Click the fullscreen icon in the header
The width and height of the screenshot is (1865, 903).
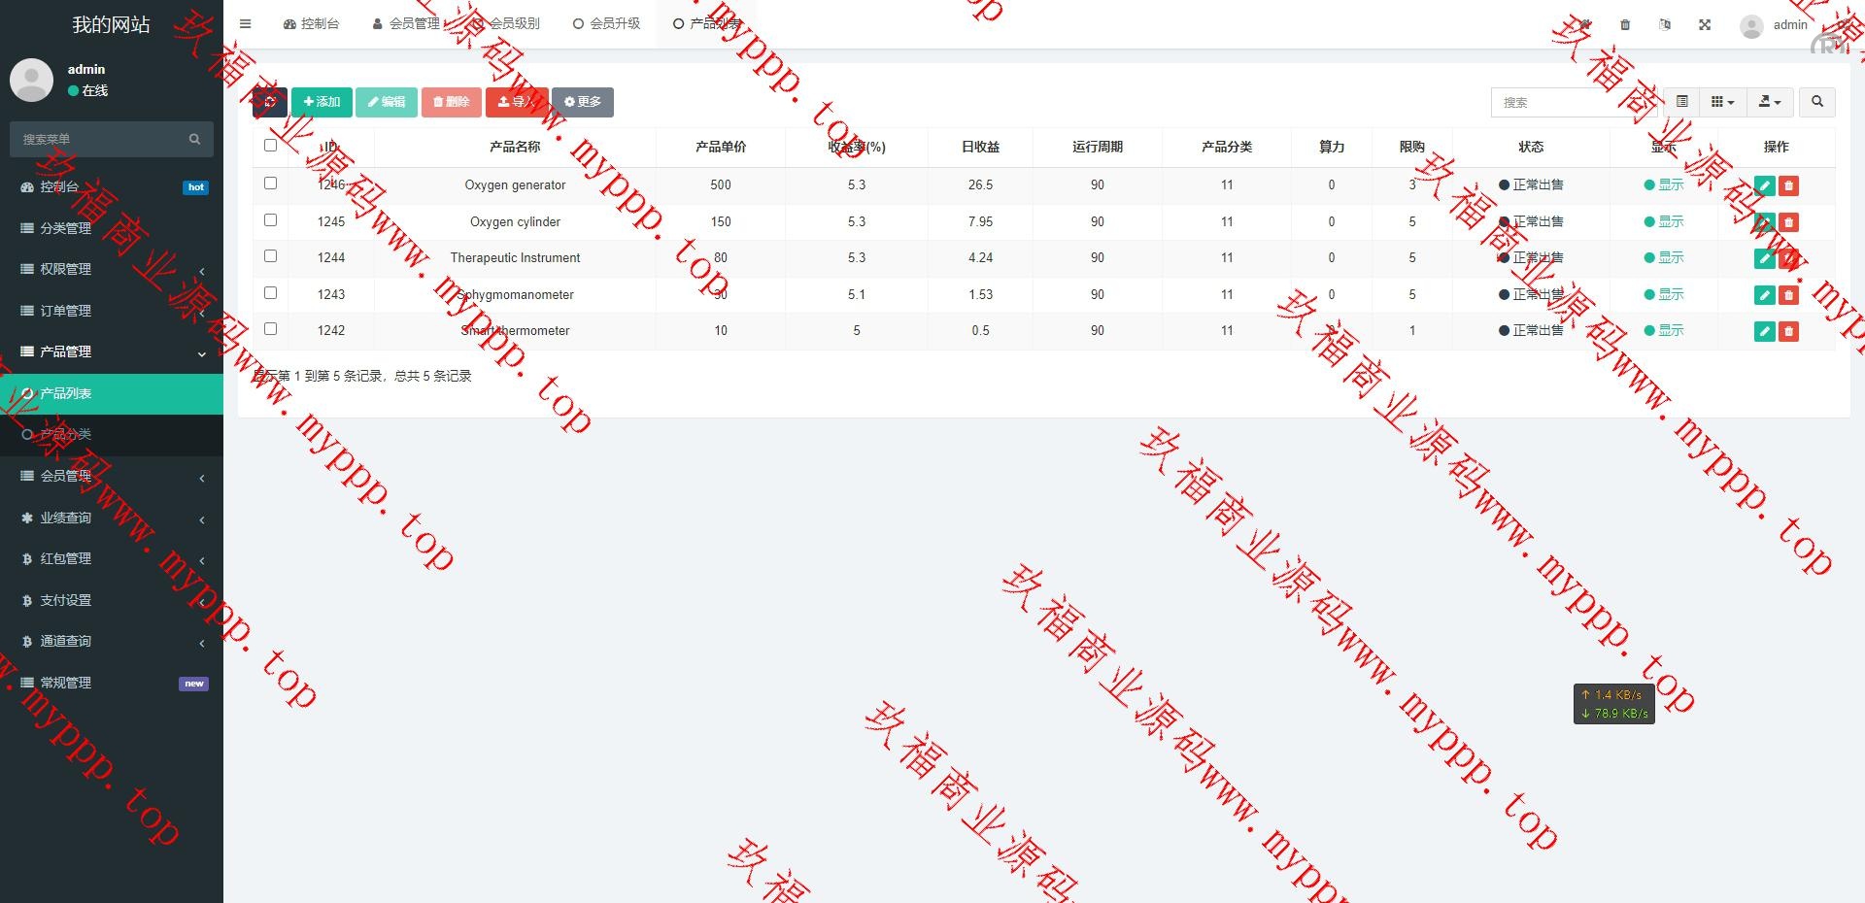pyautogui.click(x=1705, y=25)
